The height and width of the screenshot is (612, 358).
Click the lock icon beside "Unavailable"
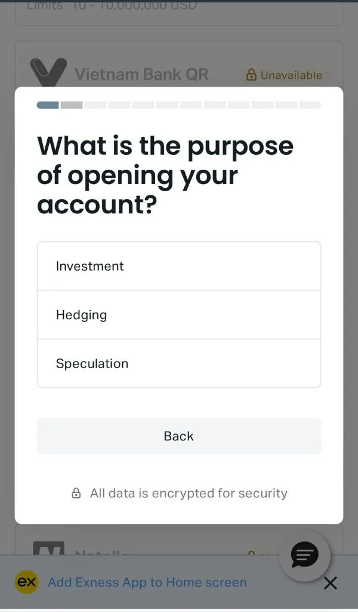click(x=251, y=75)
